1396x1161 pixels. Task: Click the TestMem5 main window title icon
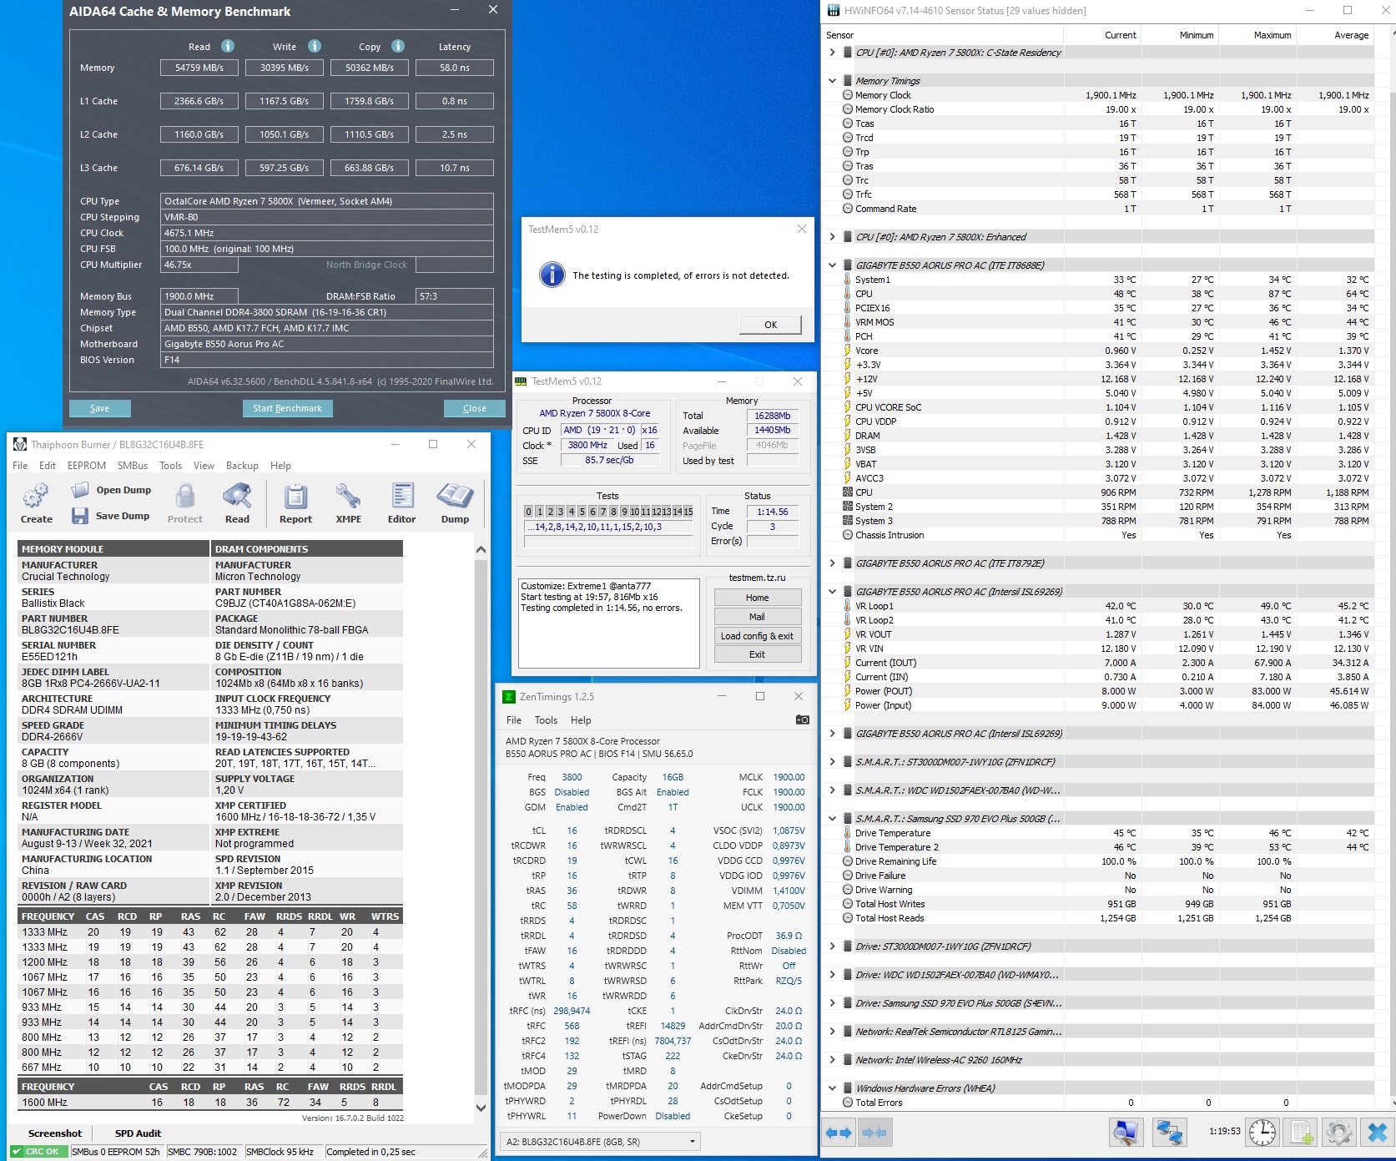pyautogui.click(x=522, y=381)
